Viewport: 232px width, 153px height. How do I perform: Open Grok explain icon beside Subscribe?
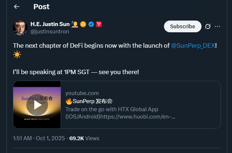[208, 26]
